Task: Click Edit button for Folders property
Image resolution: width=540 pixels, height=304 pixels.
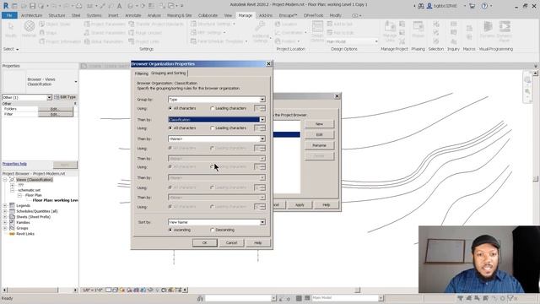Action: tap(56, 109)
